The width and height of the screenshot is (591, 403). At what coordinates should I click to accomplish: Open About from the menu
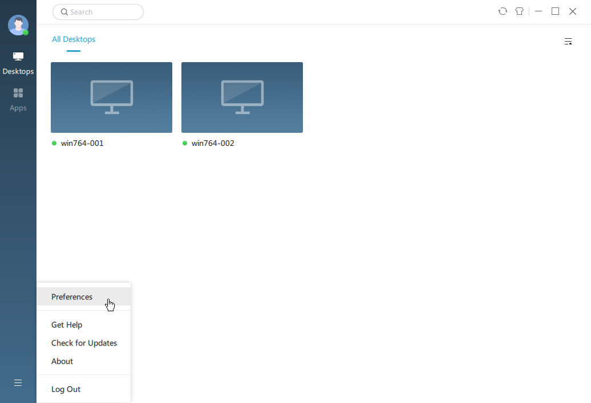[x=84, y=361]
